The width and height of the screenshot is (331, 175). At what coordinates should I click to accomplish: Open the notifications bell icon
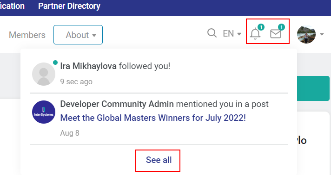pyautogui.click(x=255, y=34)
